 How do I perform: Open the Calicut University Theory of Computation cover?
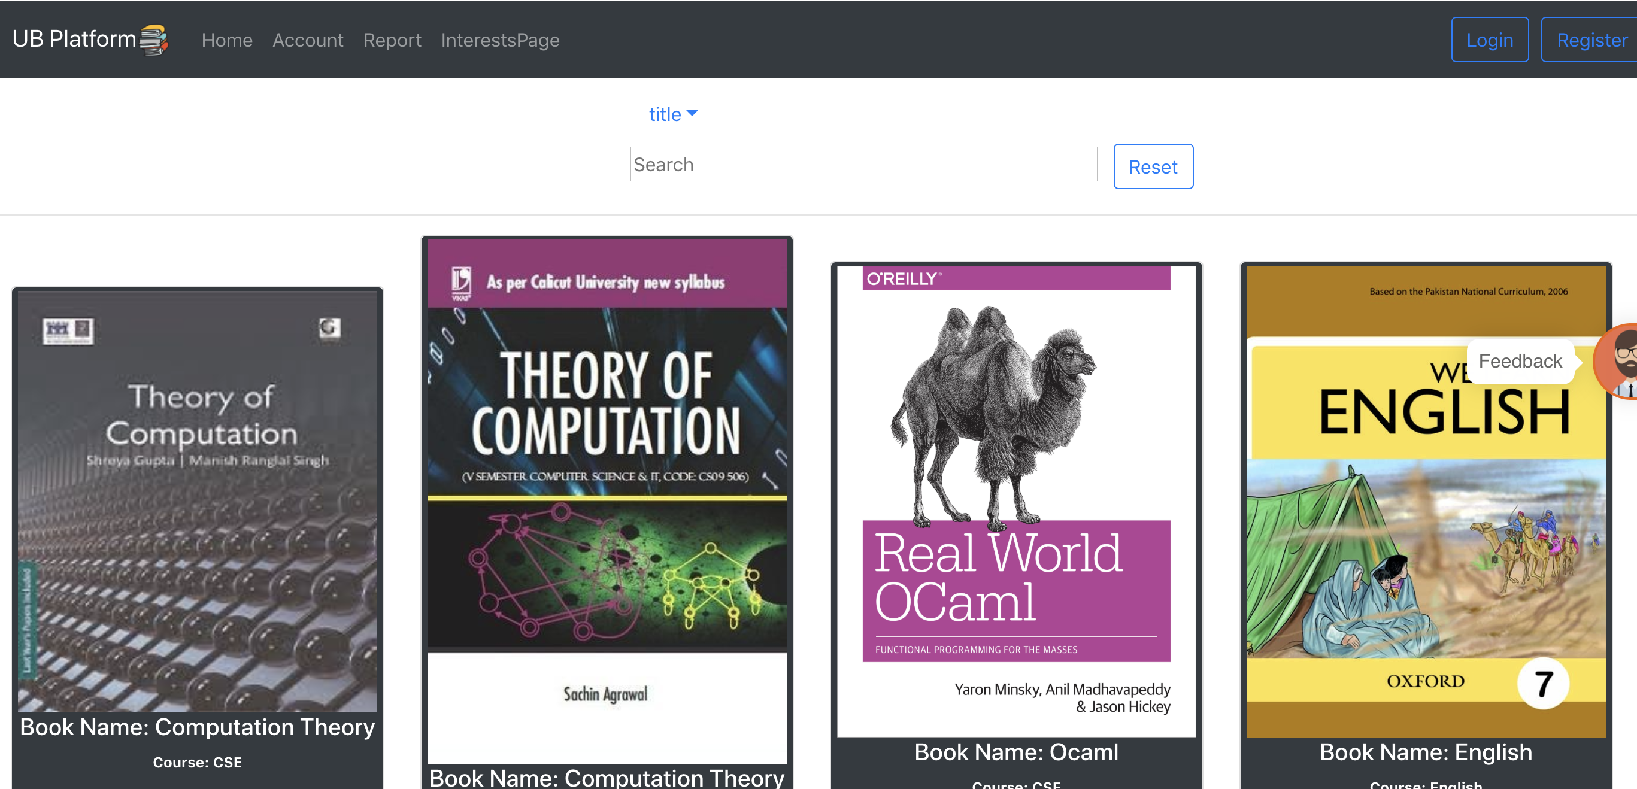click(x=607, y=500)
